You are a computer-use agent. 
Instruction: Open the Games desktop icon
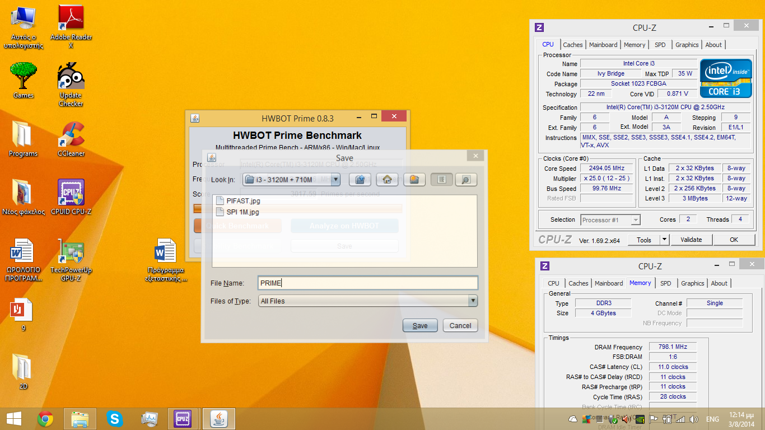(24, 81)
